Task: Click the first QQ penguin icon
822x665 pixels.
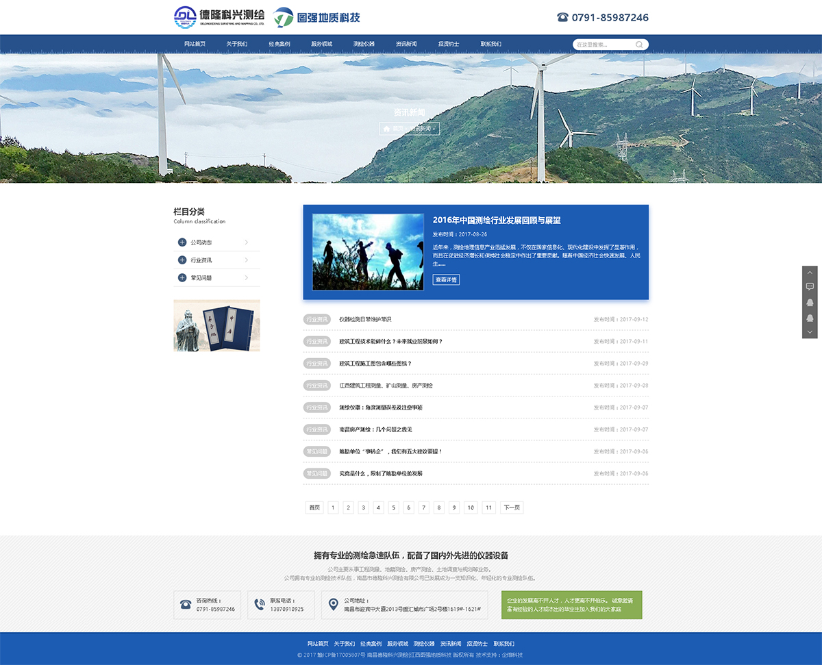Action: click(x=810, y=302)
